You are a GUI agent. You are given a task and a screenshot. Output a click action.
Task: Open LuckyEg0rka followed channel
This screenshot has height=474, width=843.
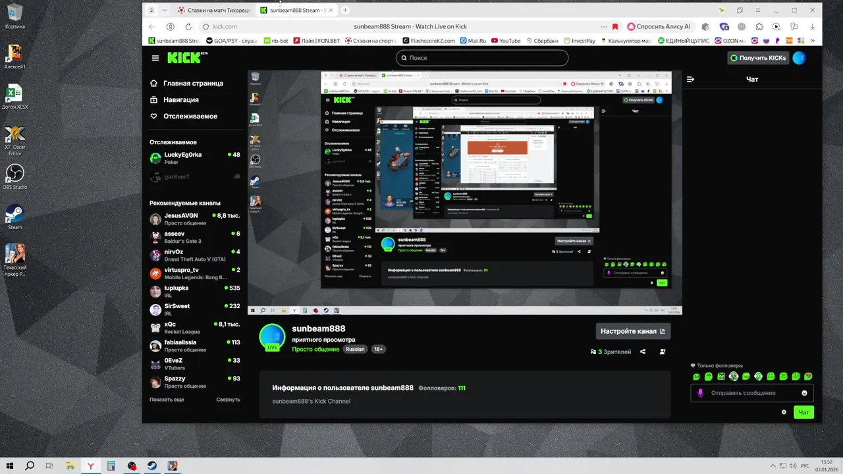pos(195,158)
